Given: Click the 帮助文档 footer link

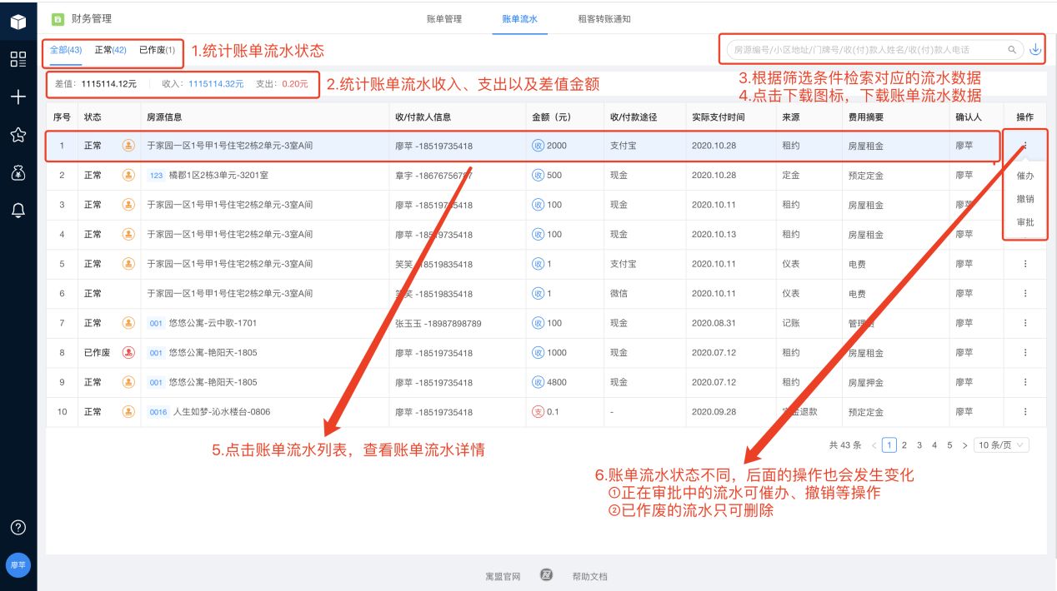Looking at the screenshot, I should 589,576.
